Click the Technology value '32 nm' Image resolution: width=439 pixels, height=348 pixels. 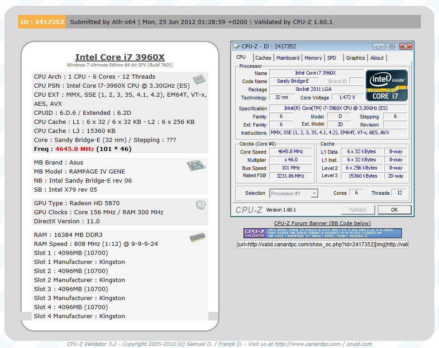(x=282, y=97)
